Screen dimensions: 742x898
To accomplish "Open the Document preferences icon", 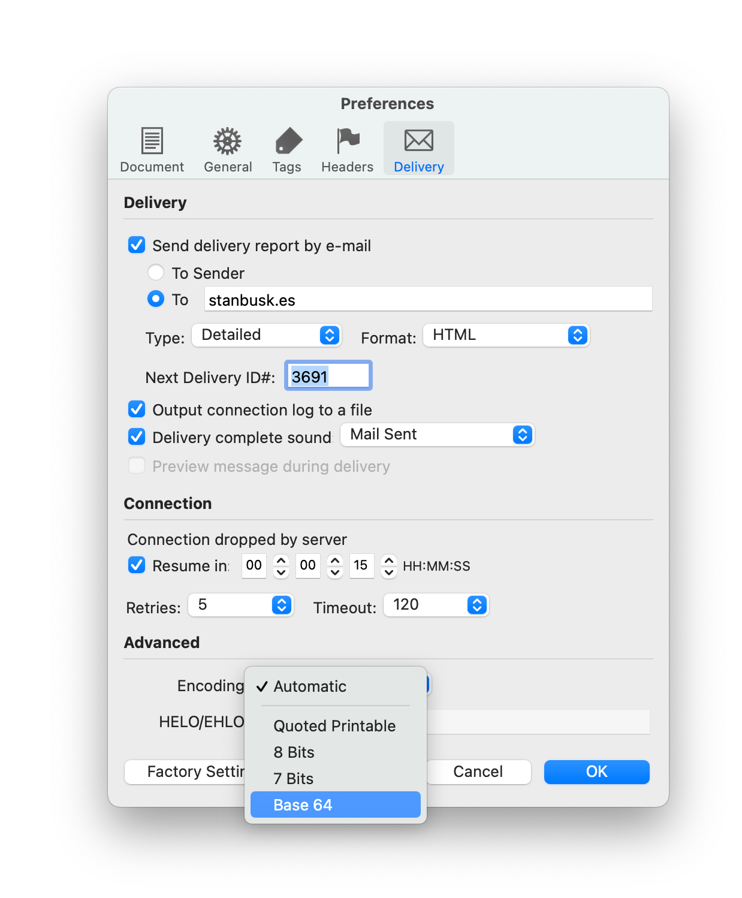I will [x=151, y=148].
